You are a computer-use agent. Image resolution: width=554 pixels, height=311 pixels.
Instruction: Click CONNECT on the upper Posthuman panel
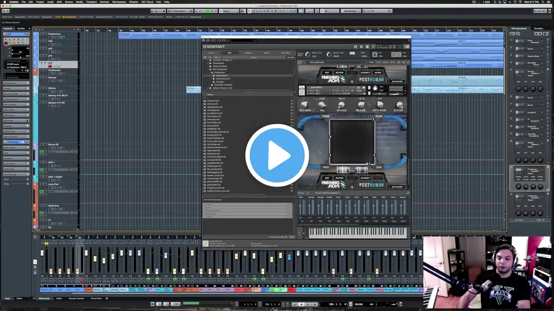(x=365, y=73)
